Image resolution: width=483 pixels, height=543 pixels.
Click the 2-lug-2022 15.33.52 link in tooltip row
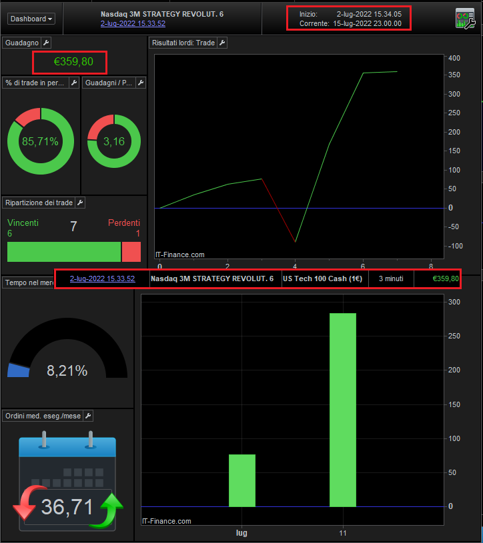click(102, 278)
